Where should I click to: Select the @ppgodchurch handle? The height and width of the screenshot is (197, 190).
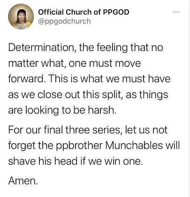(64, 21)
